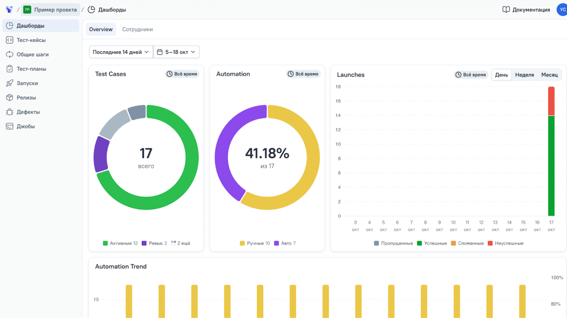Click the Джобы terminal icon
The image size is (567, 318).
coord(10,126)
